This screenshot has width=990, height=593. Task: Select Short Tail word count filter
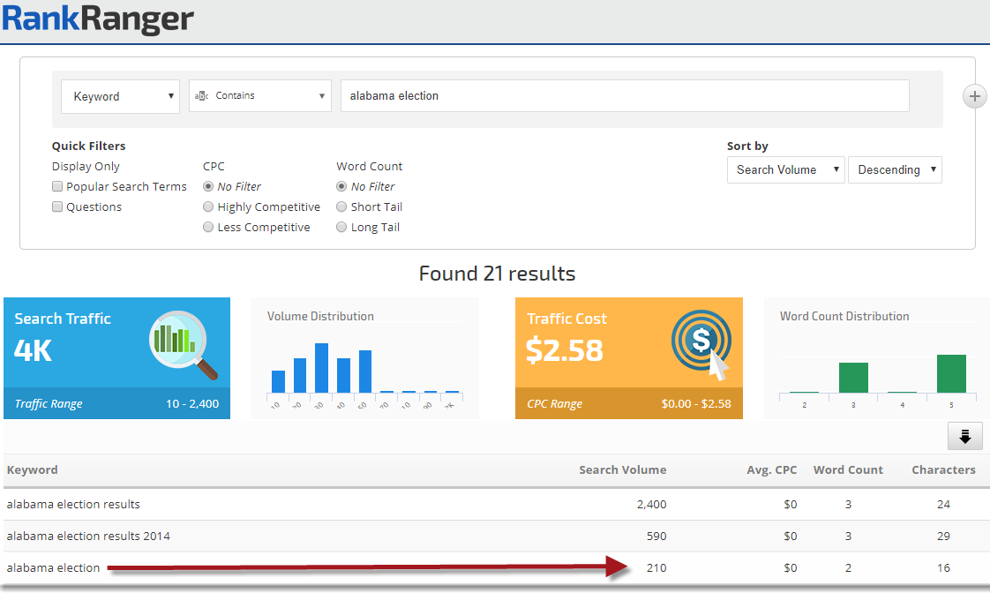(x=341, y=207)
